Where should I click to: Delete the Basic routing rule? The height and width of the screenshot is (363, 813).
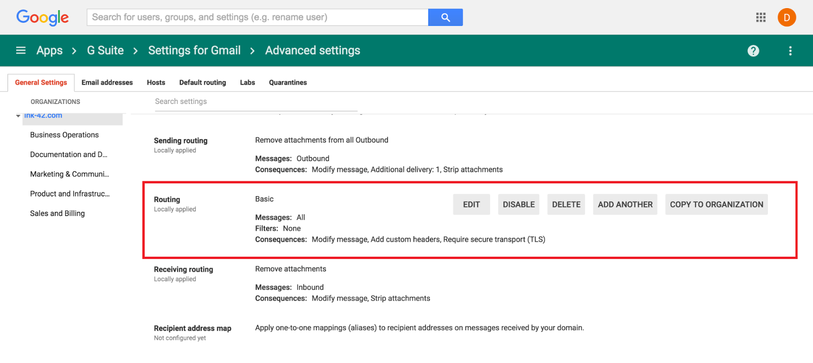pos(566,205)
